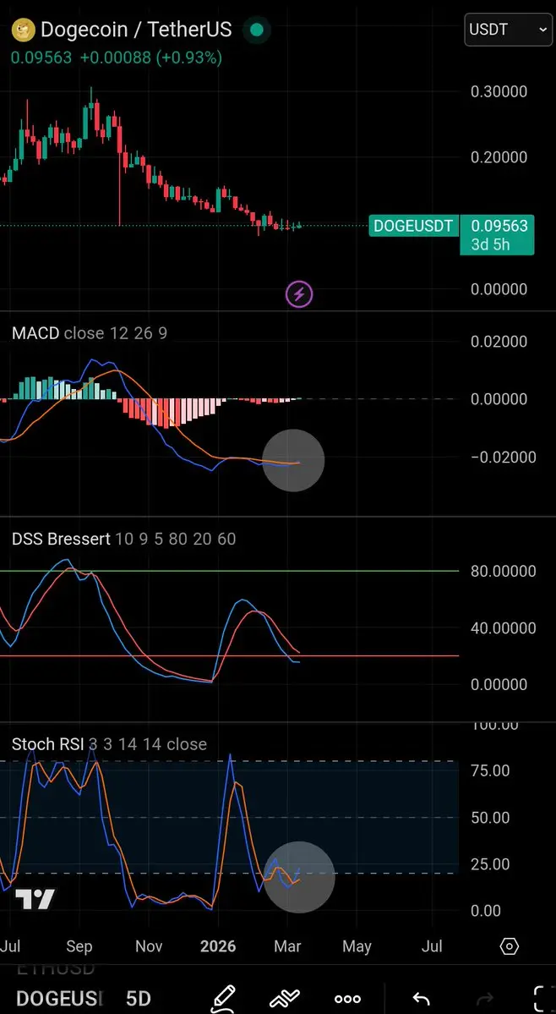Redo the last chart action

[483, 999]
